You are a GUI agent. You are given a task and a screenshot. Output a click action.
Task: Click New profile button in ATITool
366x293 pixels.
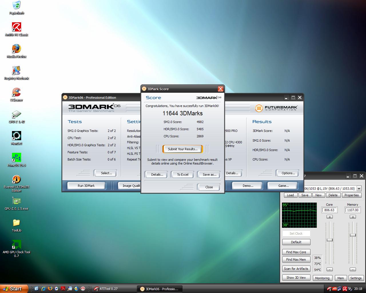pos(319,195)
